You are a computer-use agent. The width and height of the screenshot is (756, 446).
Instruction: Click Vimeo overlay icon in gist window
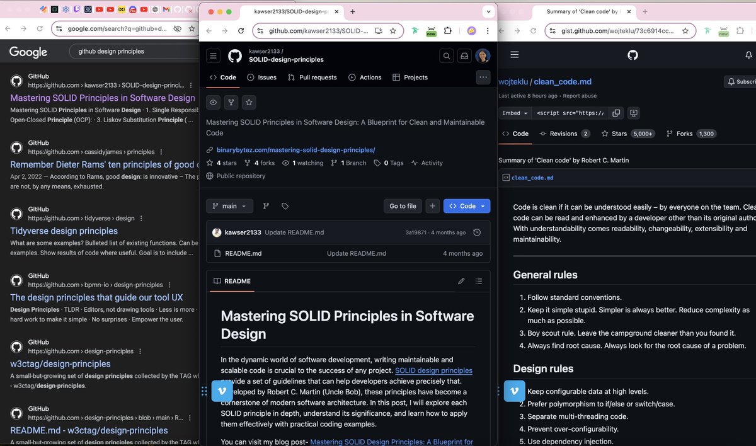click(x=515, y=391)
